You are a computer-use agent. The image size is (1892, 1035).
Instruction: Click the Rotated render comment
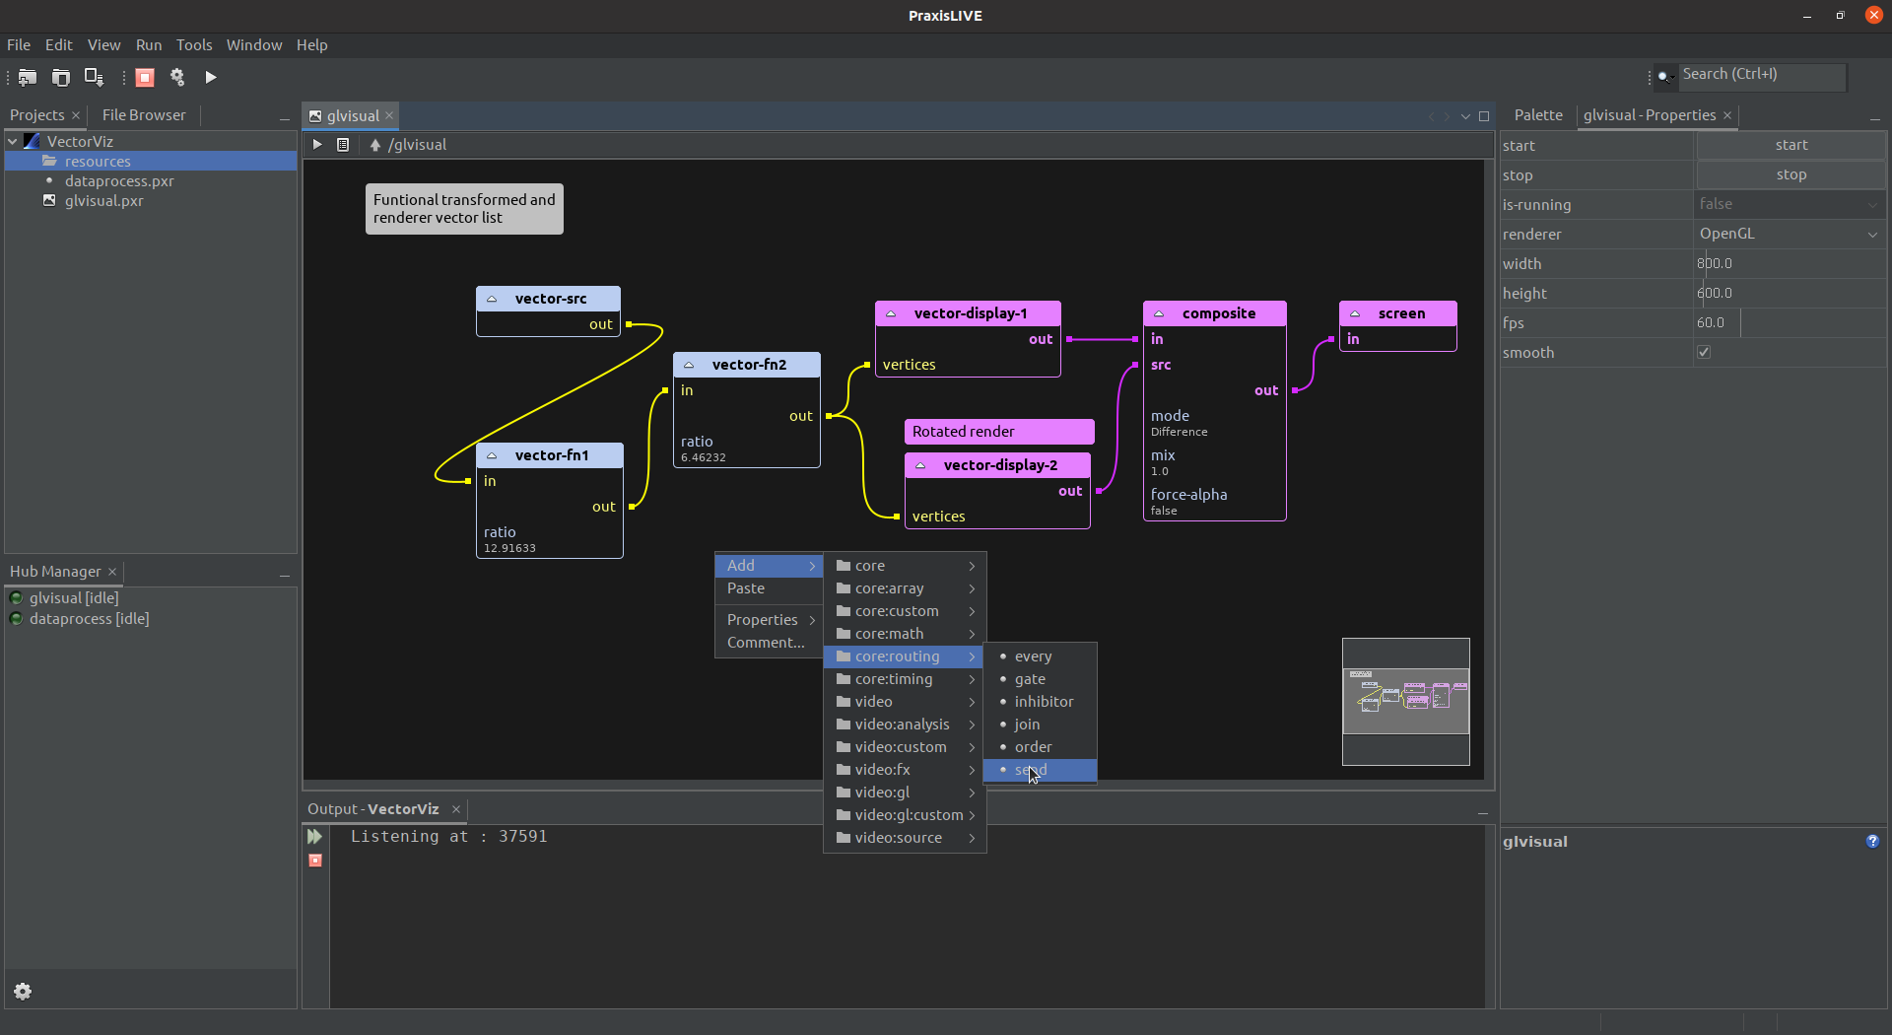(999, 432)
